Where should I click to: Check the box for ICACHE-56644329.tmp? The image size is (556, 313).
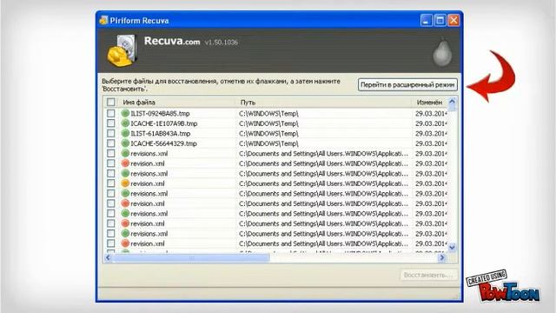111,143
